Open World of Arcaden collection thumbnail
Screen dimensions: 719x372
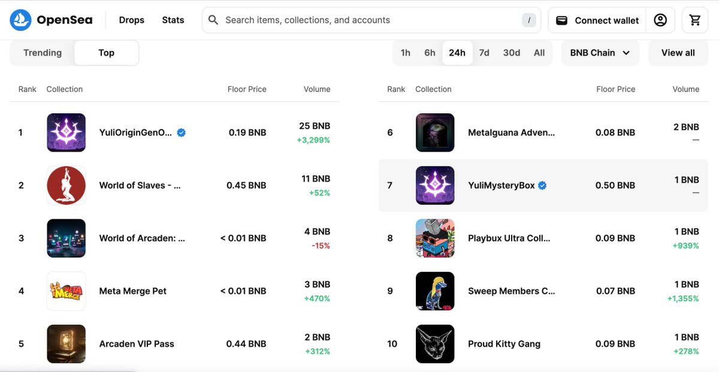coord(67,238)
